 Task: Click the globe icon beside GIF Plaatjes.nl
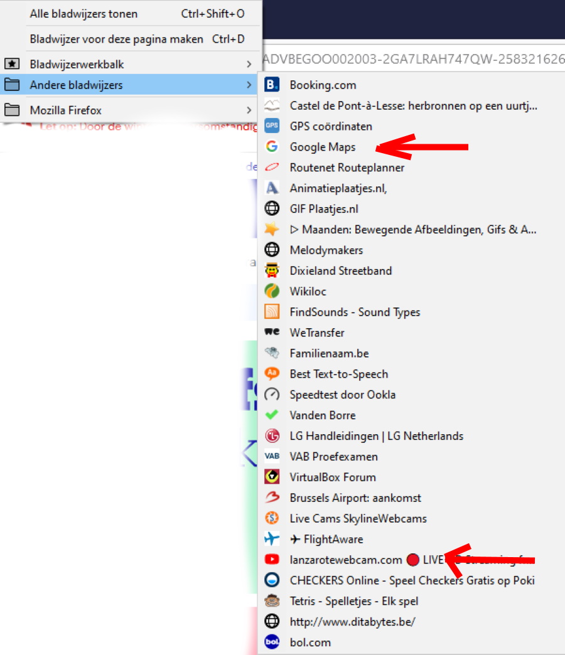(272, 208)
